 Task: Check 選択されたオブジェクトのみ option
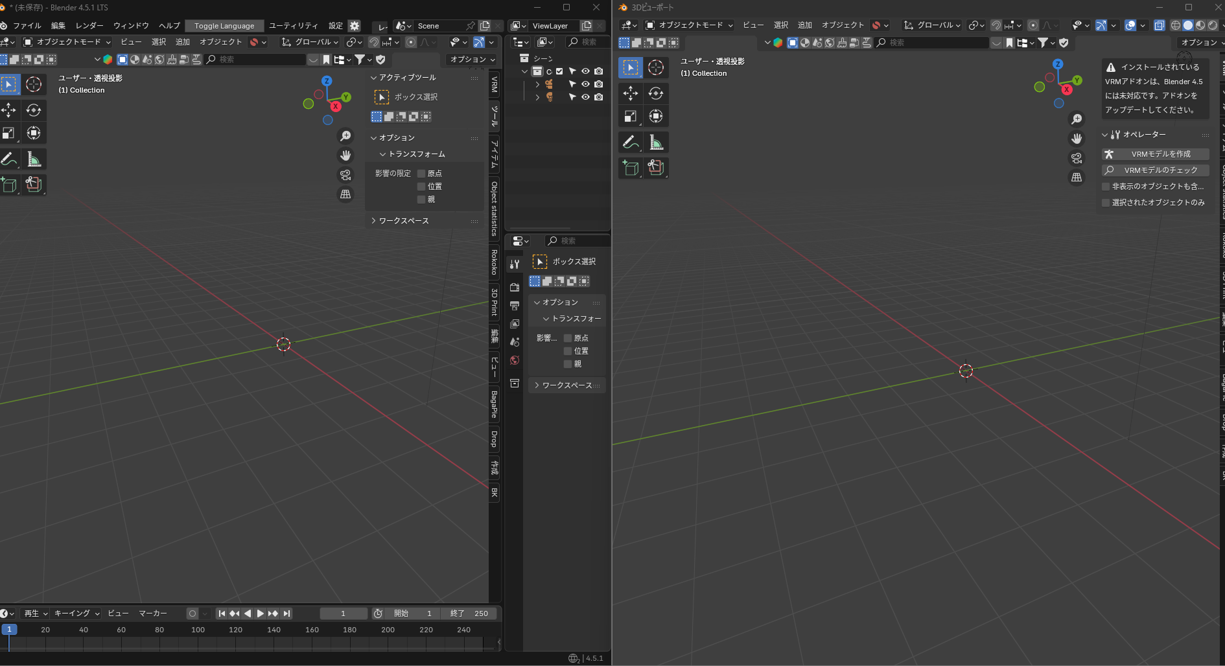[1106, 203]
